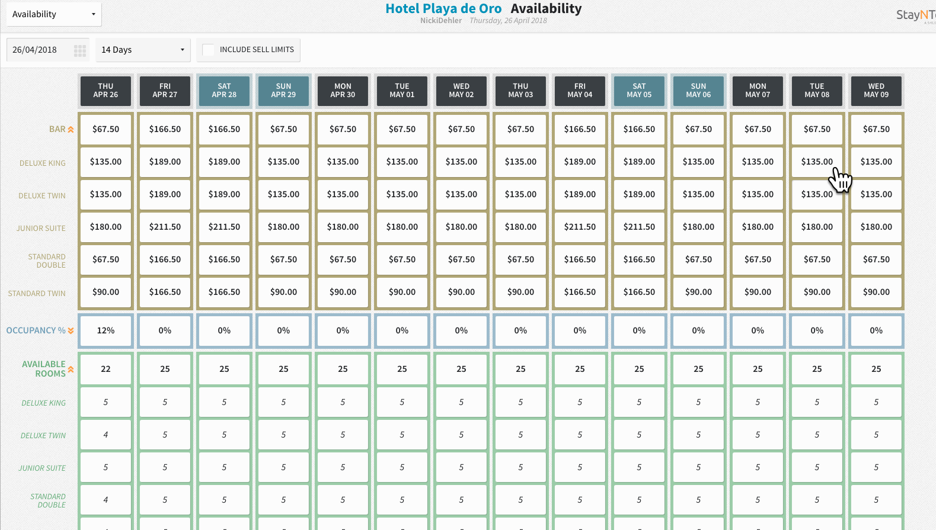
Task: Click the StayNTouch logo
Action: pos(916,15)
